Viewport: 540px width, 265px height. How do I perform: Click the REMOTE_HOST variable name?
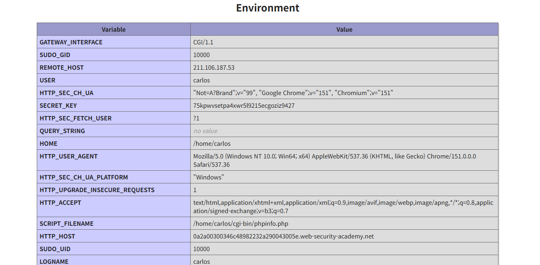pos(62,67)
